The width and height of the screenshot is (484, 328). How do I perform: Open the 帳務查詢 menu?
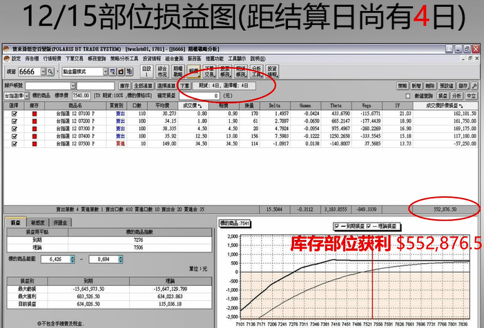tap(97, 59)
